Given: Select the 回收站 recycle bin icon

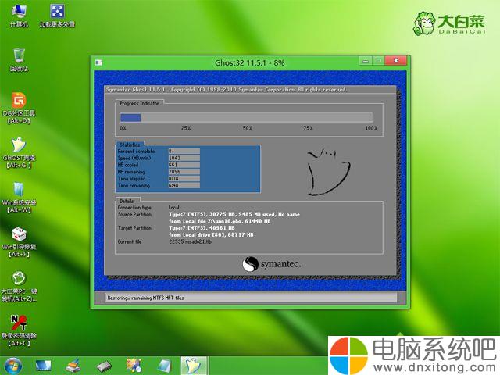Looking at the screenshot, I should pos(19,60).
